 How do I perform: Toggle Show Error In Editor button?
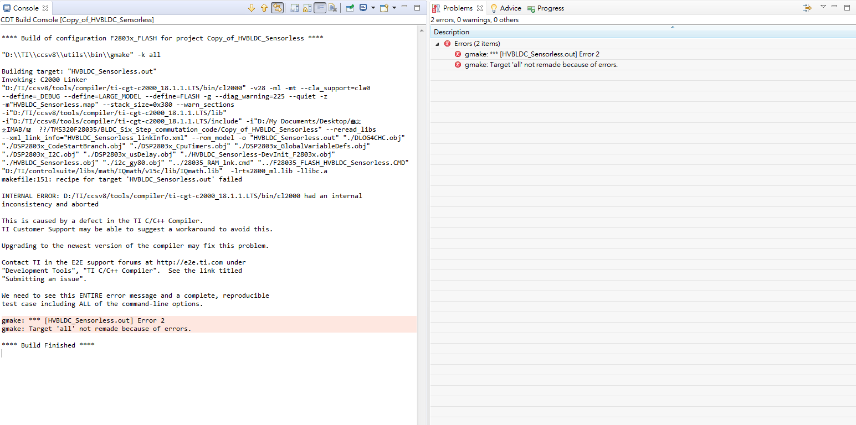point(278,8)
